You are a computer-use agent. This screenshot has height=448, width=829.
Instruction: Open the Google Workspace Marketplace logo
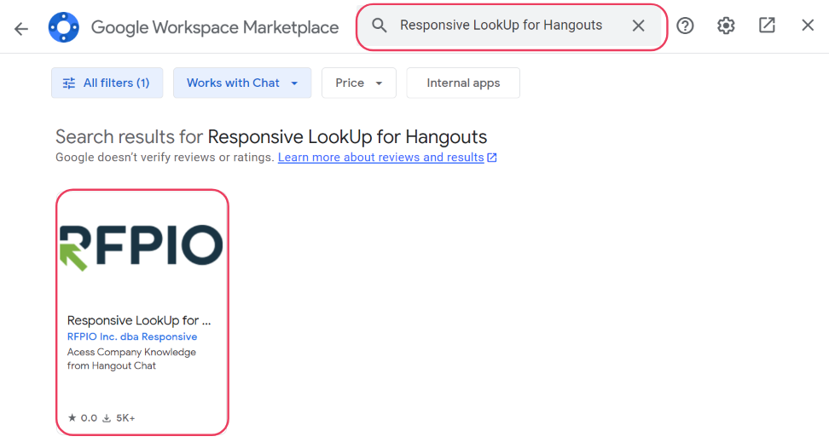click(x=64, y=27)
